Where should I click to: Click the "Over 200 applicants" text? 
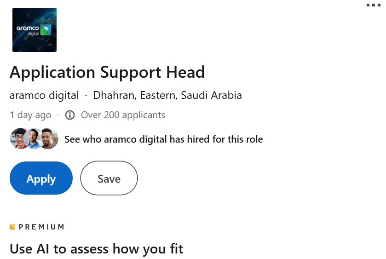click(x=123, y=115)
